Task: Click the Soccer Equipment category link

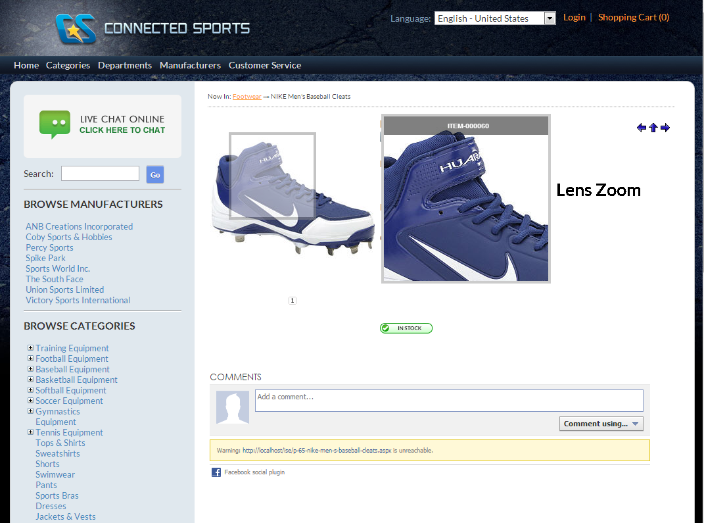Action: pyautogui.click(x=69, y=401)
